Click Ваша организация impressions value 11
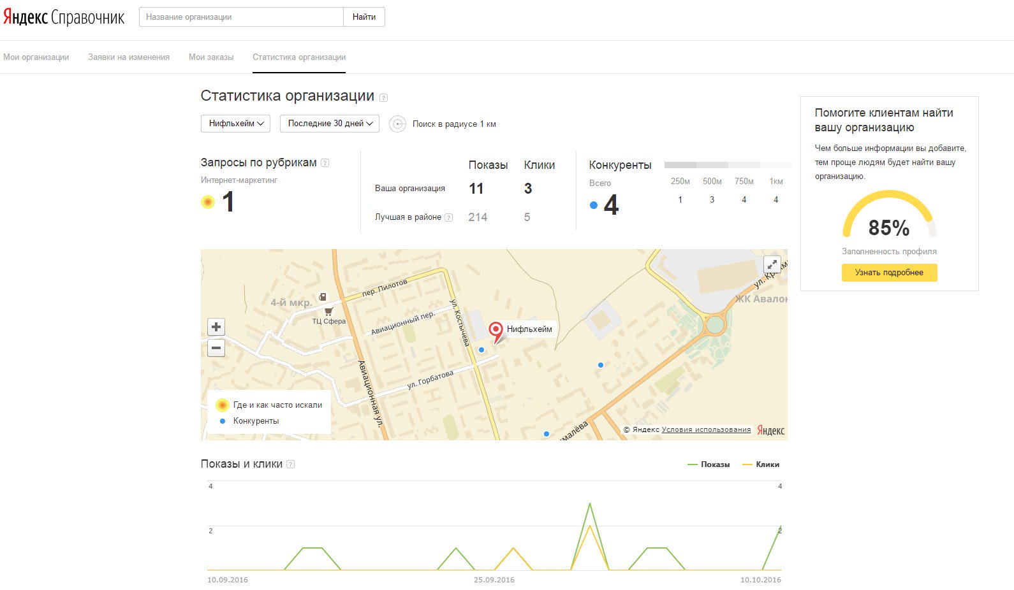The width and height of the screenshot is (1014, 590). pos(476,189)
